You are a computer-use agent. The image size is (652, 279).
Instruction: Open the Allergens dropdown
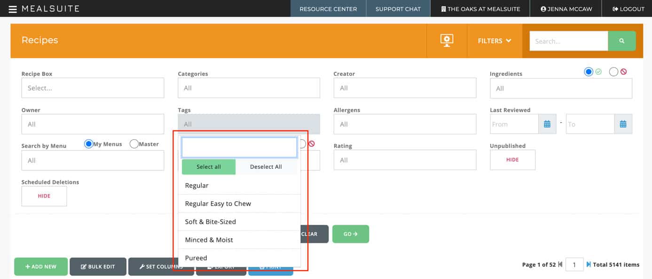click(405, 124)
